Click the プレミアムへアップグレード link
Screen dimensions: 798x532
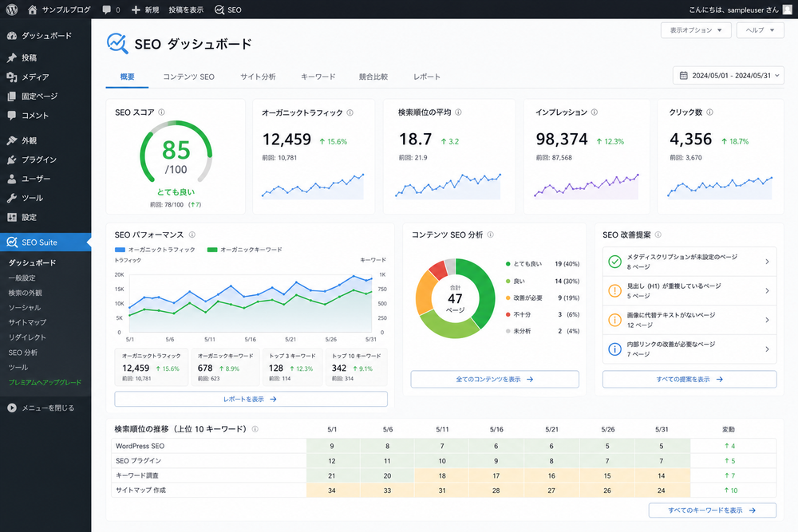click(45, 383)
